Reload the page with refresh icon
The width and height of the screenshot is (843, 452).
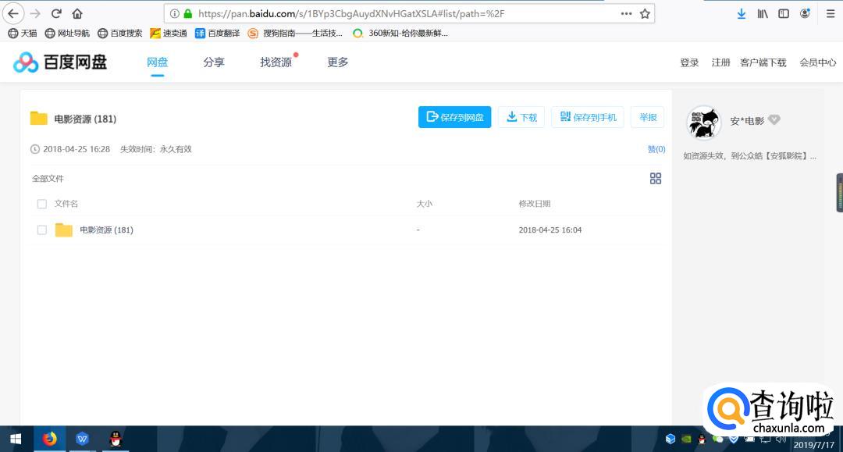(x=56, y=13)
